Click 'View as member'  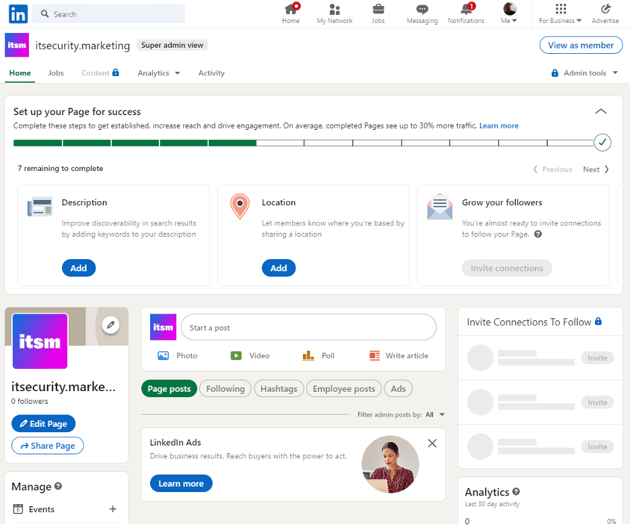[580, 44]
